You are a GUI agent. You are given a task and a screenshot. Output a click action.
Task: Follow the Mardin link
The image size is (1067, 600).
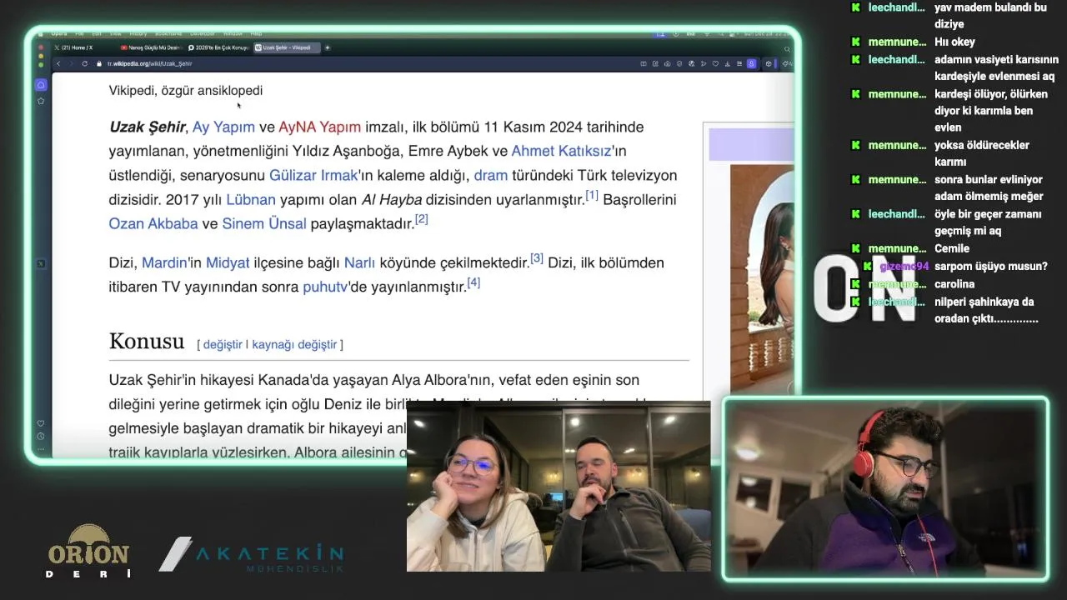(x=164, y=263)
